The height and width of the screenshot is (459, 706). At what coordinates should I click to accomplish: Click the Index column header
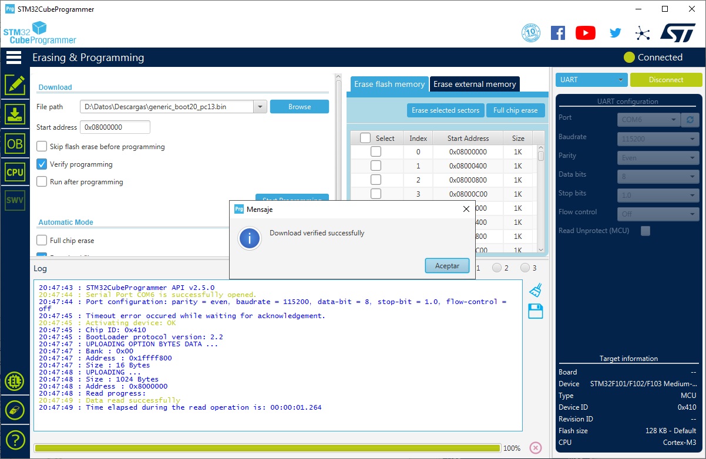tap(418, 138)
